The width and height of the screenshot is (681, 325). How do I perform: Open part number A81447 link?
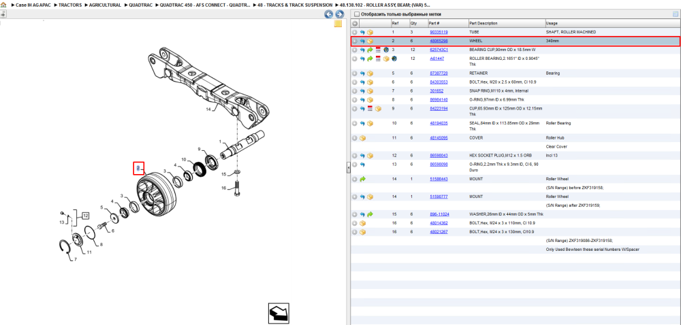[x=437, y=58]
